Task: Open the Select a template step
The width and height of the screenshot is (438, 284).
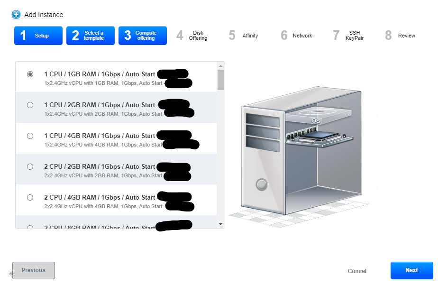Action: point(90,36)
